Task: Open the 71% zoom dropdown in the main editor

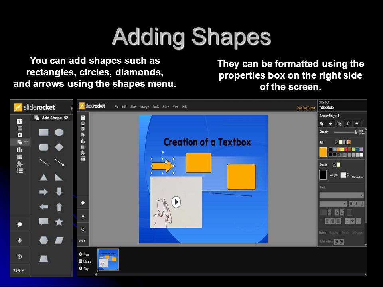Action: click(82, 241)
